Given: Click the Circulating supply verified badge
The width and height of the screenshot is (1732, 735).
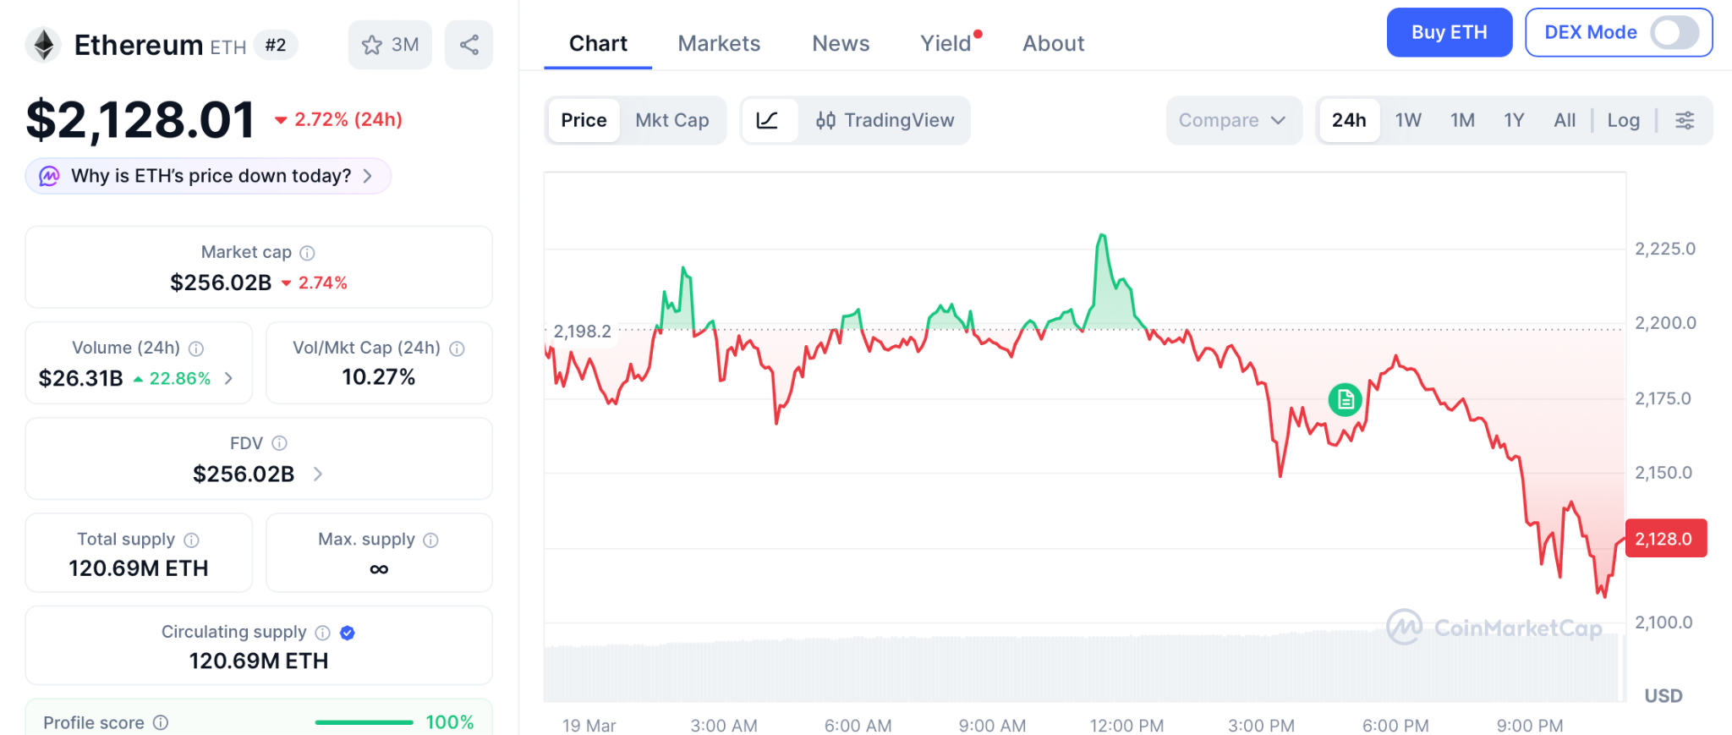Looking at the screenshot, I should [348, 633].
